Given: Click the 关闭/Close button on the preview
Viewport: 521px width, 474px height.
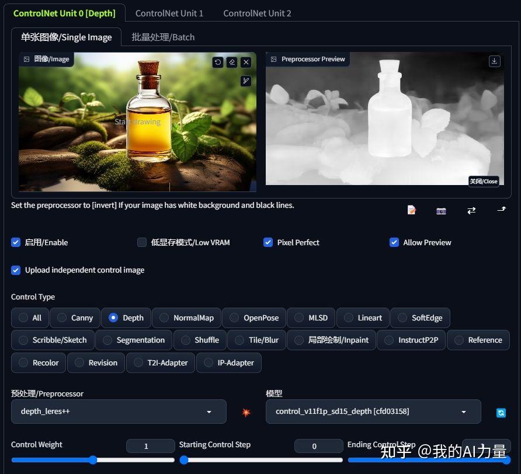Looking at the screenshot, I should pyautogui.click(x=484, y=181).
